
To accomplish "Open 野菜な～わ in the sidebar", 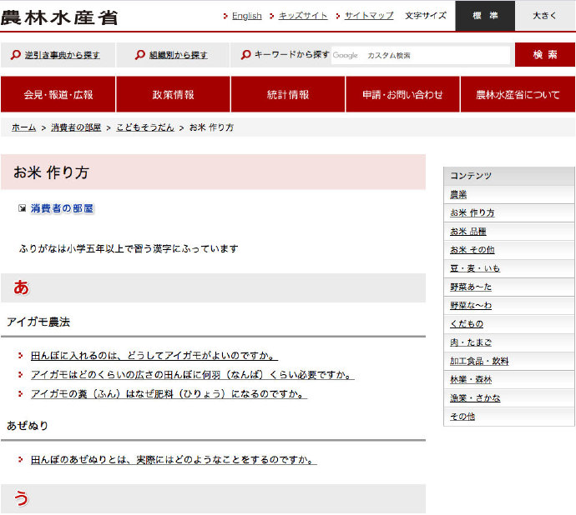I will pyautogui.click(x=471, y=306).
